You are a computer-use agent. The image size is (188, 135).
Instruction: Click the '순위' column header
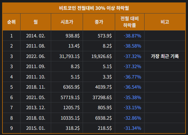[x=11, y=22]
